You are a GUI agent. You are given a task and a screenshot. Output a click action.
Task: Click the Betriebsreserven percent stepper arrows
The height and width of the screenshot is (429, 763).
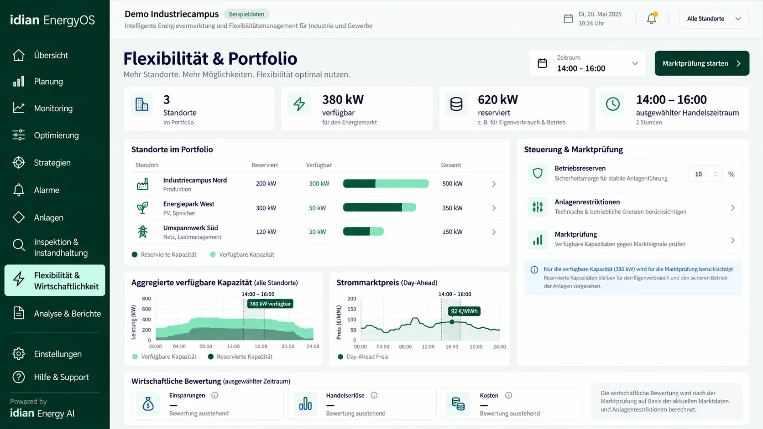715,174
